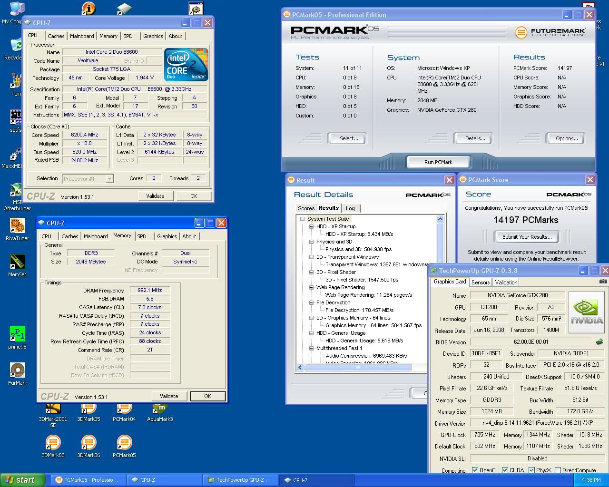
Task: Click the GPU-Z BIOS save chip icon
Action: 599,341
